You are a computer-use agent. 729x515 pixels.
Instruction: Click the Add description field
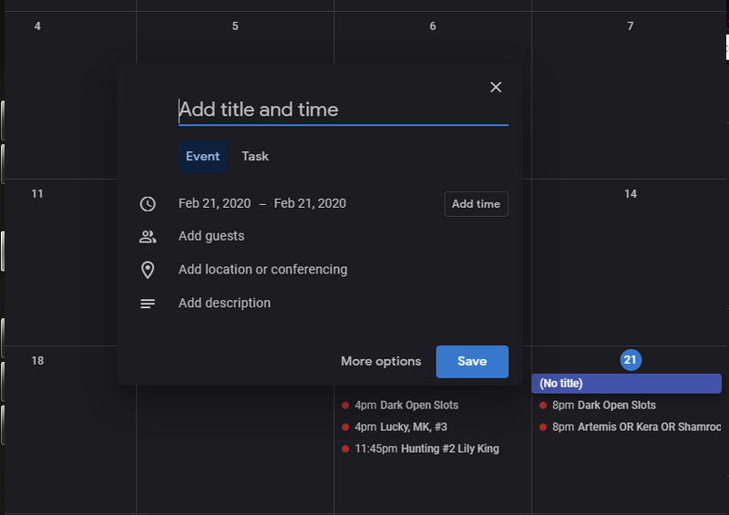click(224, 304)
